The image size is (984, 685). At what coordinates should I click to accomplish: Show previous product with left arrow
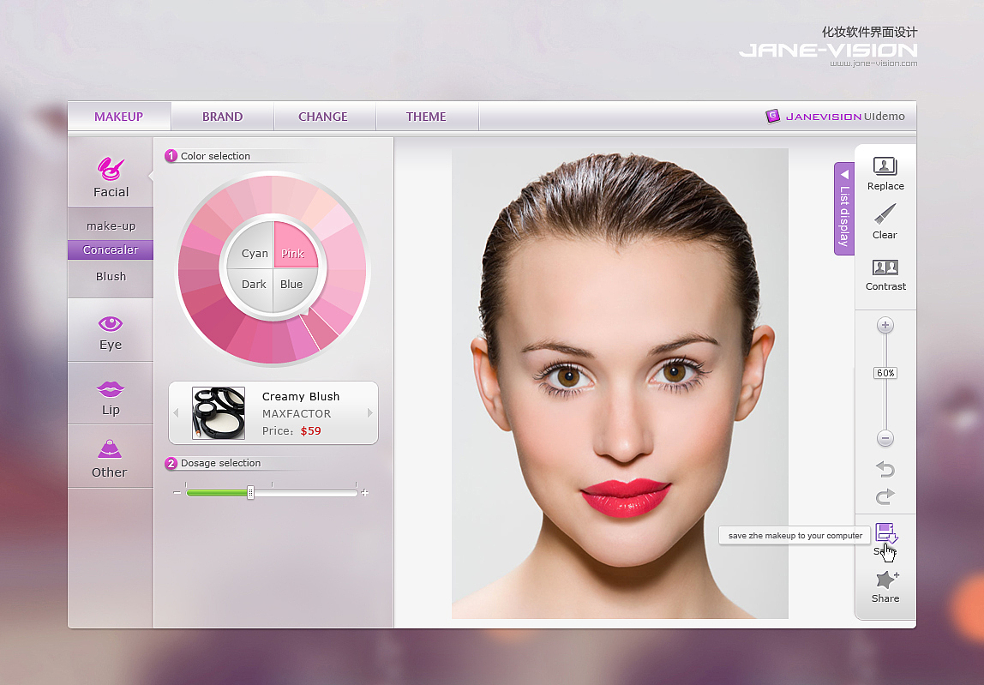[176, 412]
